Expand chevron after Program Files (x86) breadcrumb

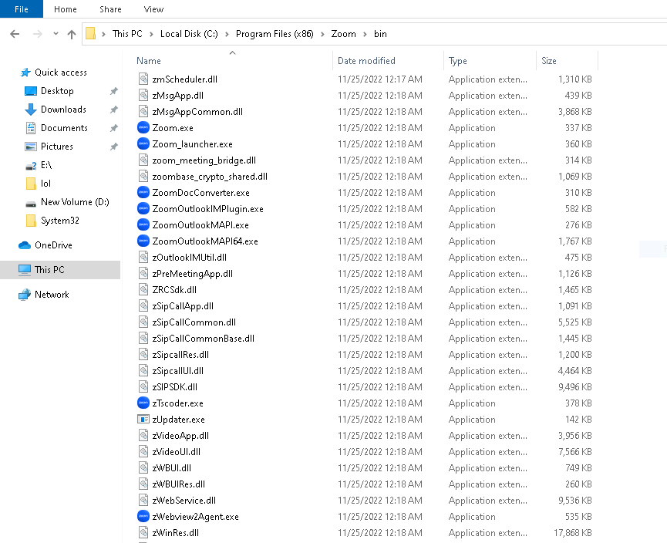[x=322, y=34]
